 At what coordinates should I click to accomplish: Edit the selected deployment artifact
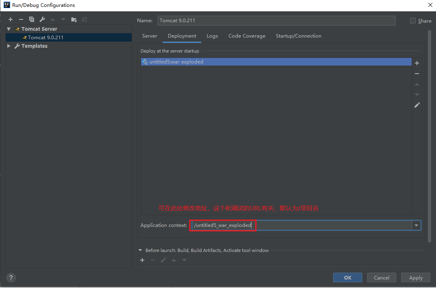[417, 105]
